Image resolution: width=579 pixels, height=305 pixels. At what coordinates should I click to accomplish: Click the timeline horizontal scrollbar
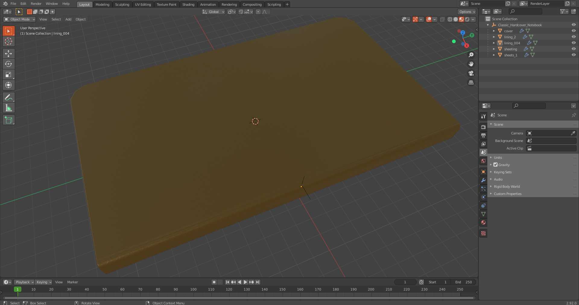point(239,298)
